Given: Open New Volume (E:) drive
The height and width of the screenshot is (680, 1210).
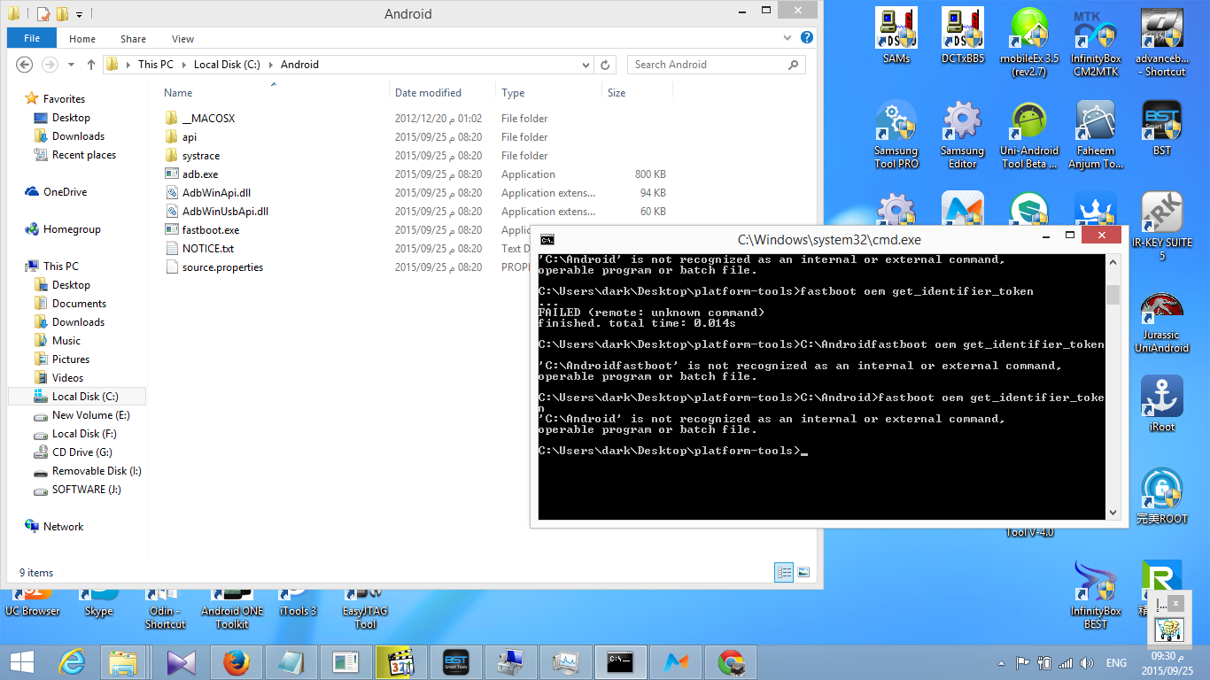Looking at the screenshot, I should [x=90, y=415].
